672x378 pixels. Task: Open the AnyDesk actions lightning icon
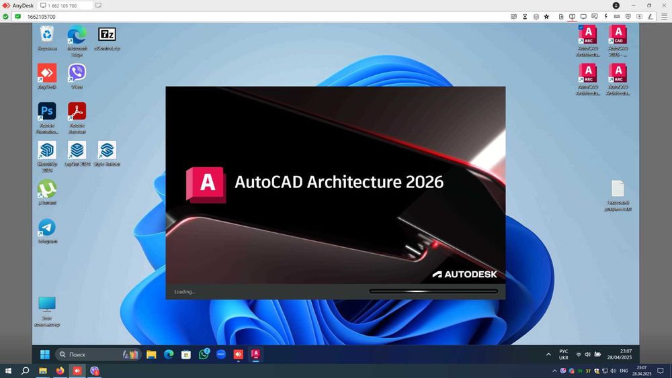point(605,17)
